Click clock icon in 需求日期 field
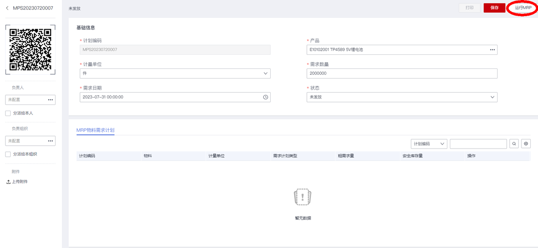 265,97
